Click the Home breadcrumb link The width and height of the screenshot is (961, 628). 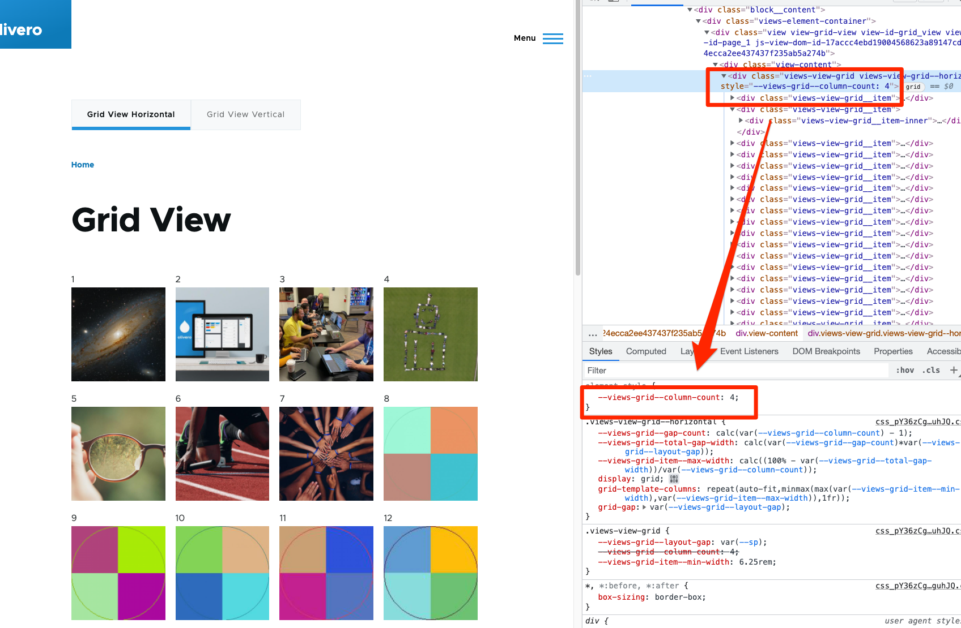point(83,165)
